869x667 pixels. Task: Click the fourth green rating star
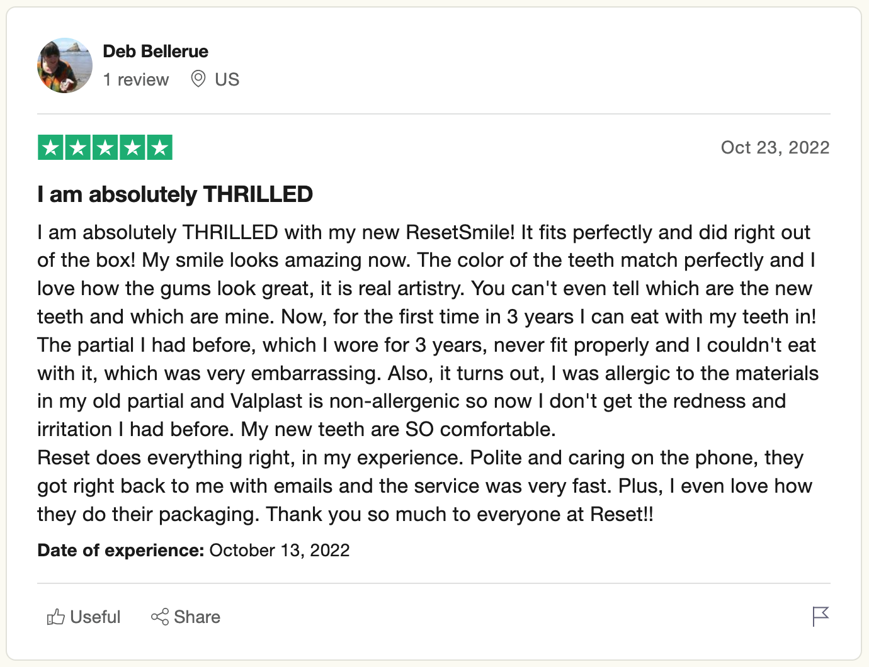coord(132,148)
